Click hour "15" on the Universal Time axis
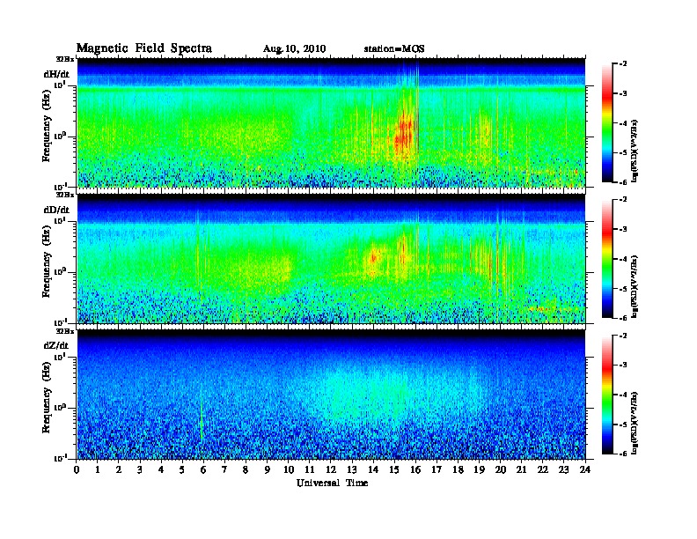This screenshot has width=697, height=539. (x=394, y=469)
